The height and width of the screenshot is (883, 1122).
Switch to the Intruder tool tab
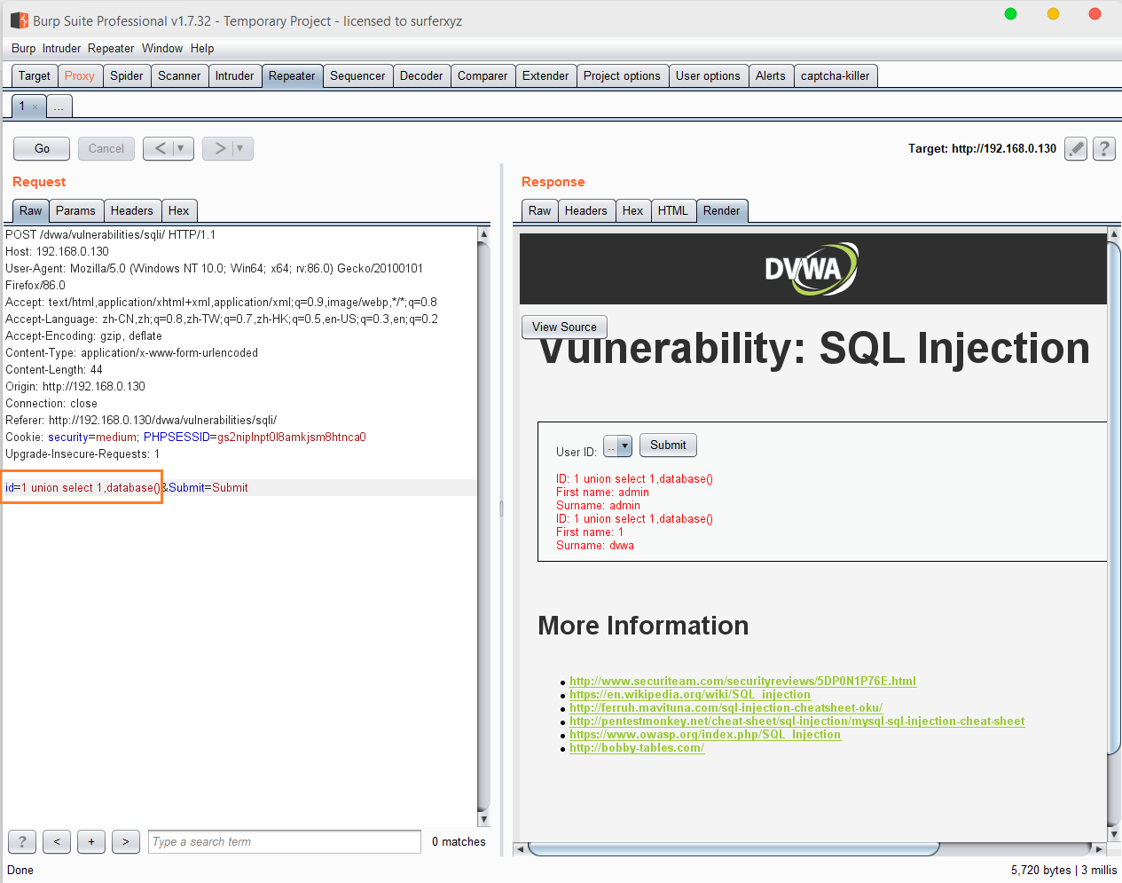234,76
